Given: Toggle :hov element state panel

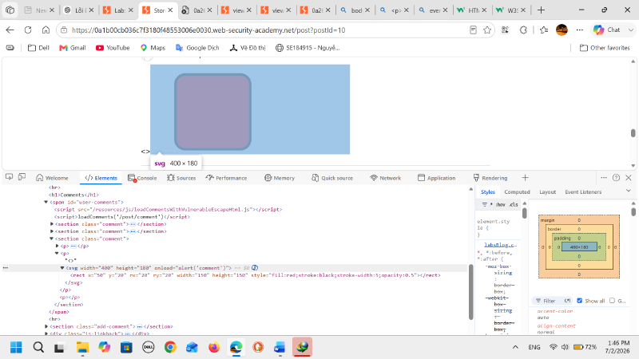Looking at the screenshot, I should tap(501, 204).
